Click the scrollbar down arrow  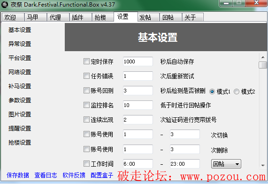(x=263, y=165)
